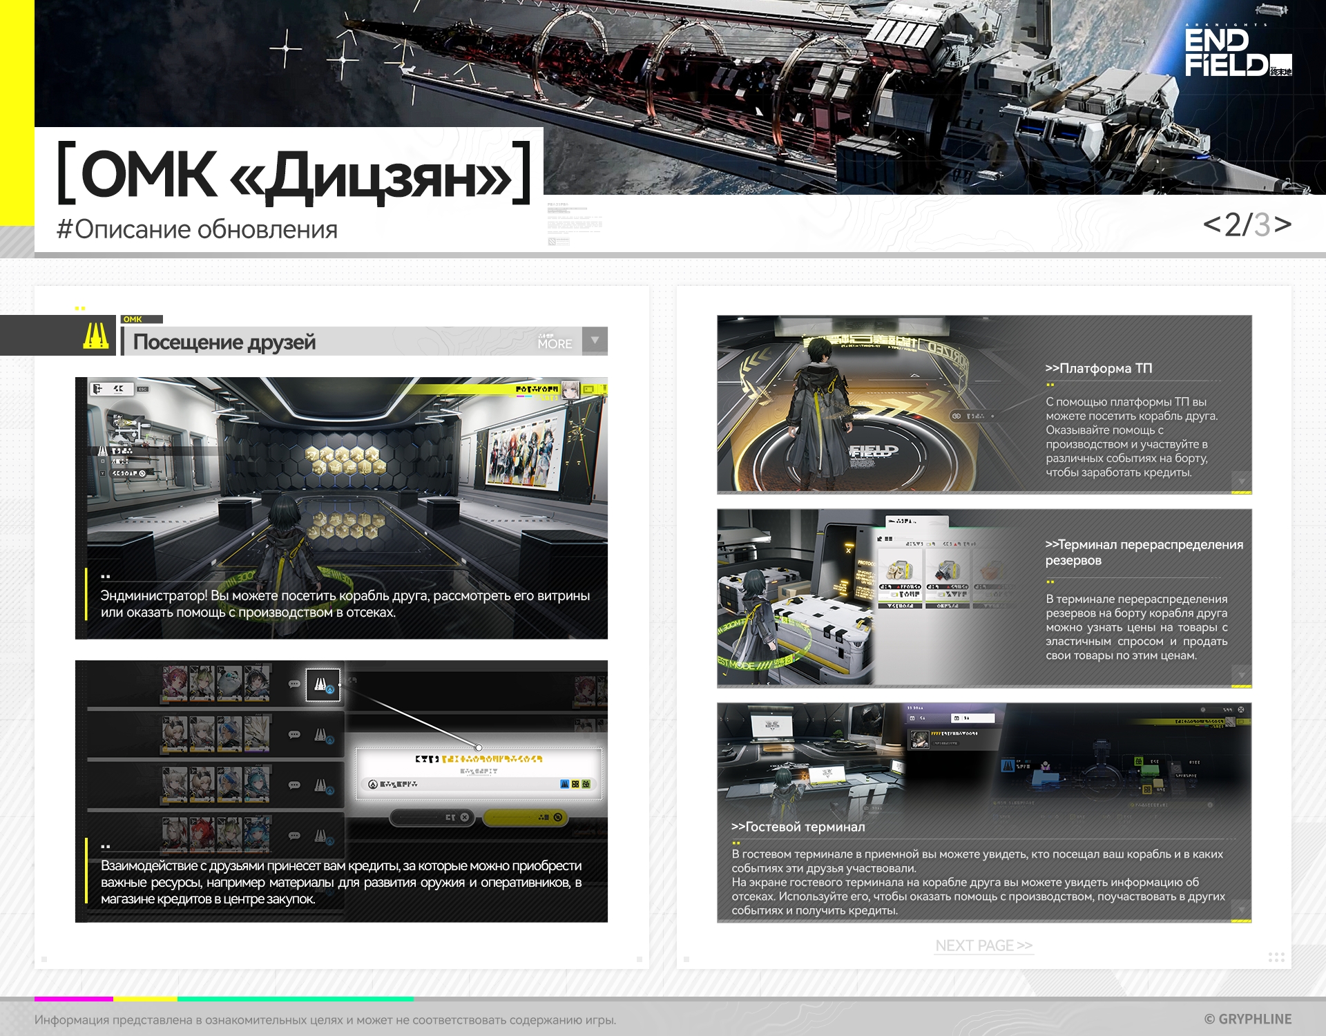The height and width of the screenshot is (1036, 1326).
Task: Open chat bubble in first friend row
Action: [x=294, y=684]
